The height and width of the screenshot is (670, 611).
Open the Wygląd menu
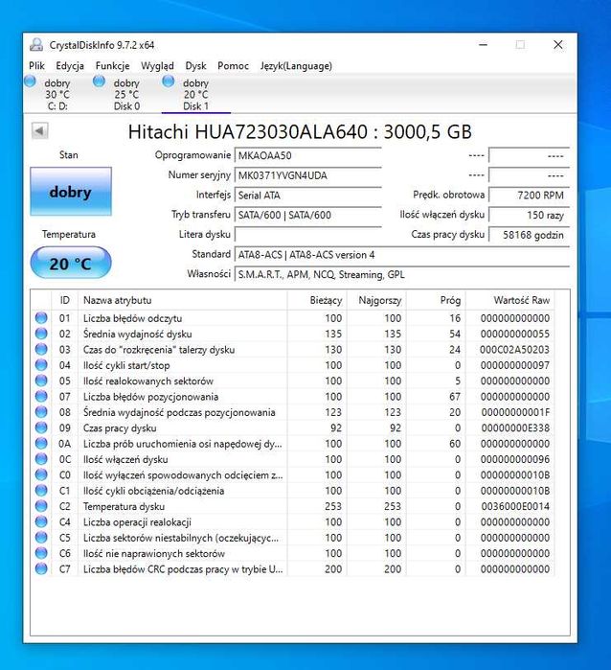pos(157,66)
